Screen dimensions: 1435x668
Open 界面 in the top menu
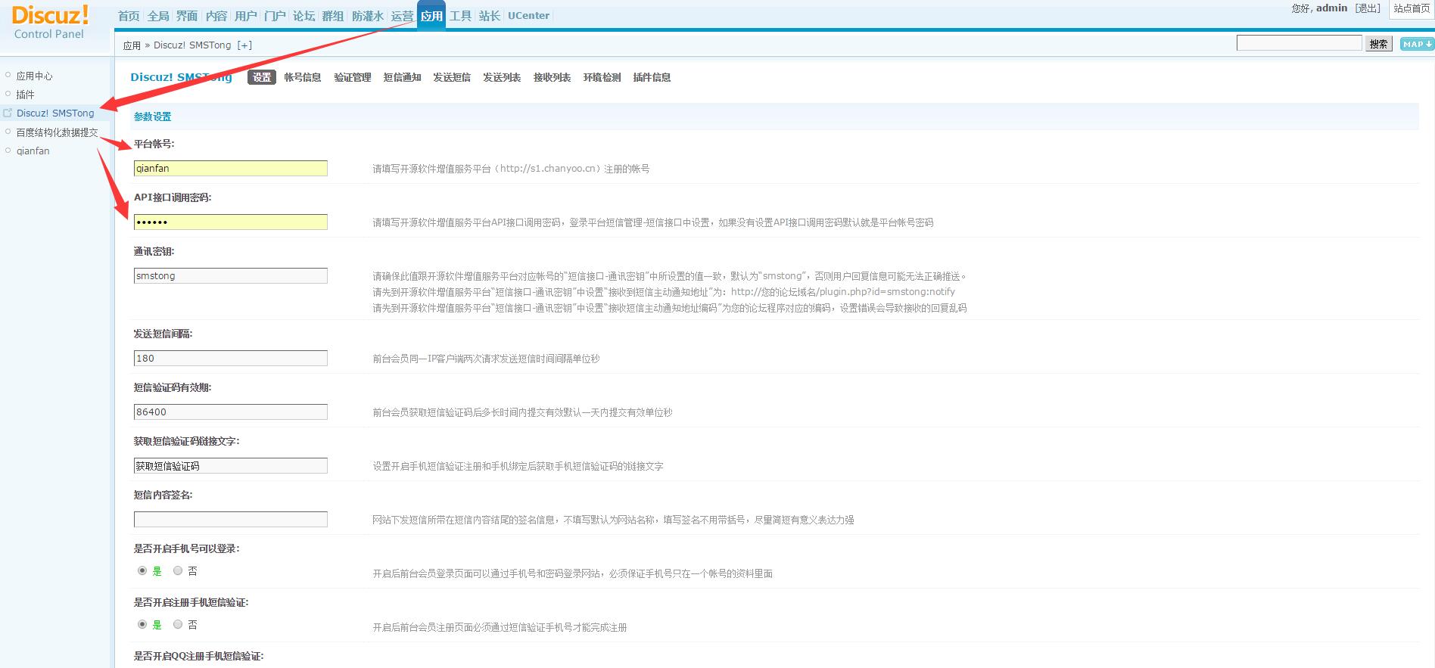click(x=187, y=16)
